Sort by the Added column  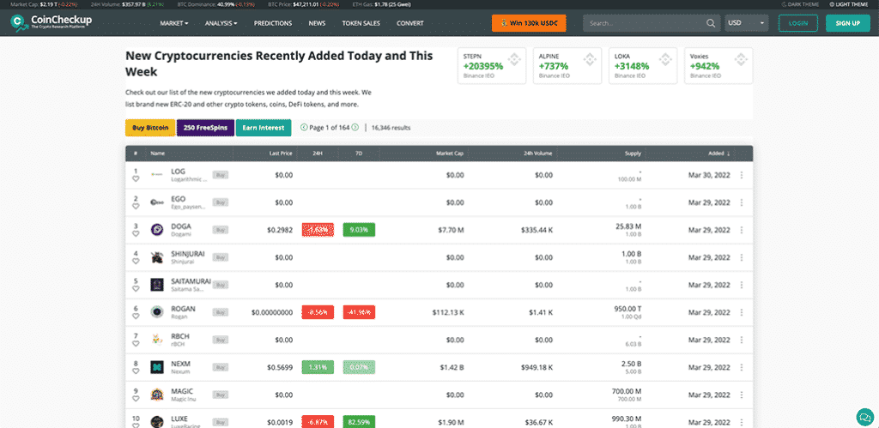pyautogui.click(x=719, y=153)
